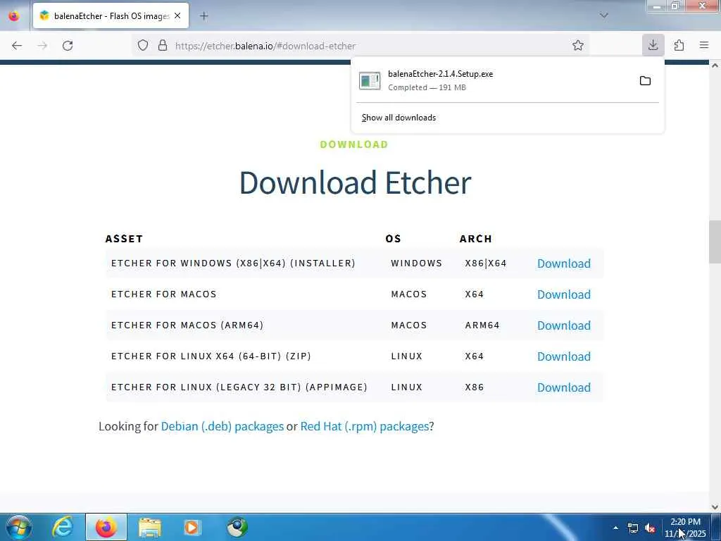
Task: Click the scrollbar down arrow
Action: pos(715,507)
